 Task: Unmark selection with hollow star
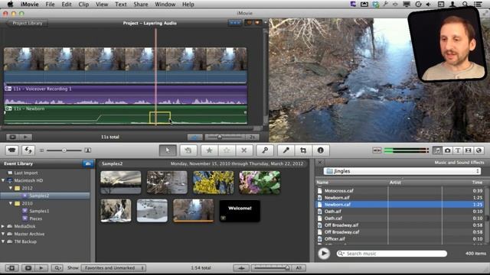coord(227,150)
